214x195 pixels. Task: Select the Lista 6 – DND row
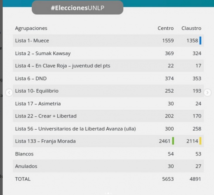coord(108,78)
